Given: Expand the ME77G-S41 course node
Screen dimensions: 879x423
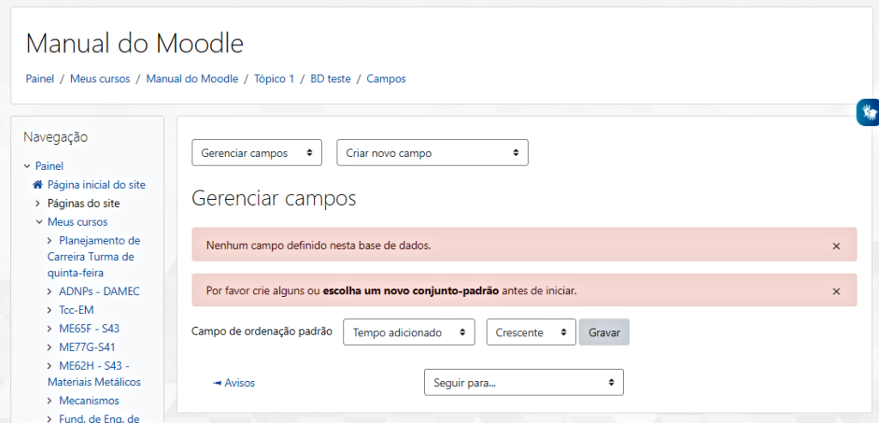Looking at the screenshot, I should tap(51, 347).
